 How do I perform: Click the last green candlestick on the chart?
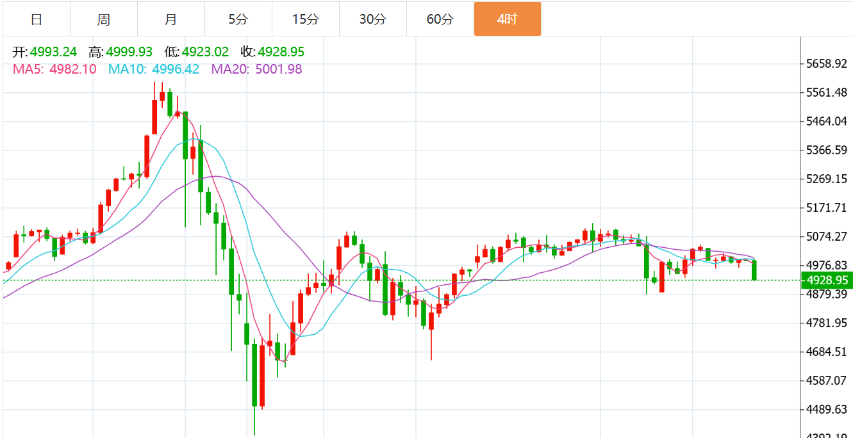[754, 270]
